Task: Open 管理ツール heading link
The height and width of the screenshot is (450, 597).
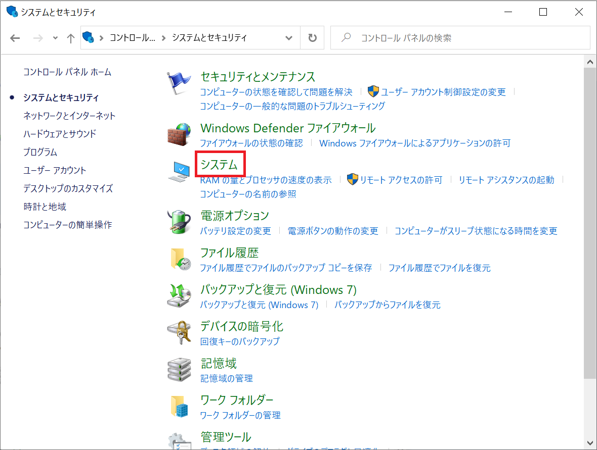Action: click(226, 437)
